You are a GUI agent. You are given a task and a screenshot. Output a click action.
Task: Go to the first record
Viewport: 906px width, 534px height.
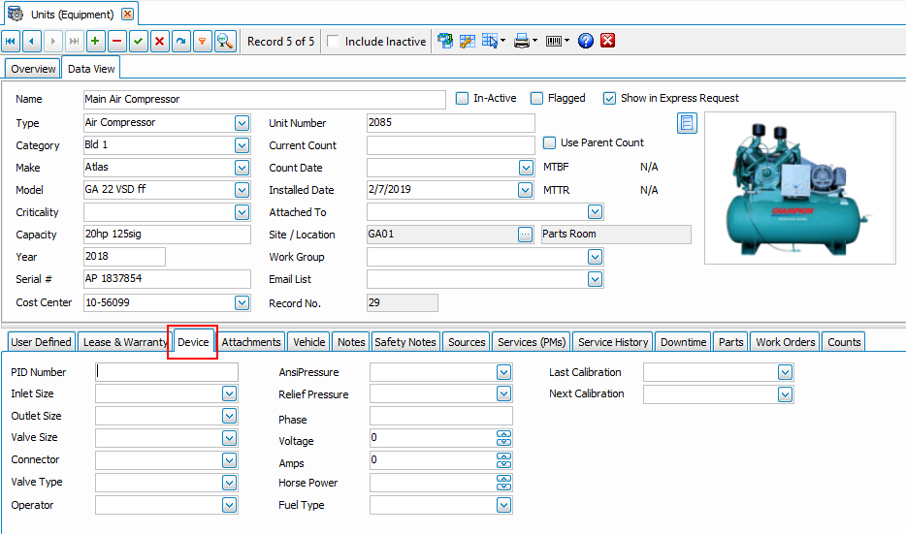11,42
